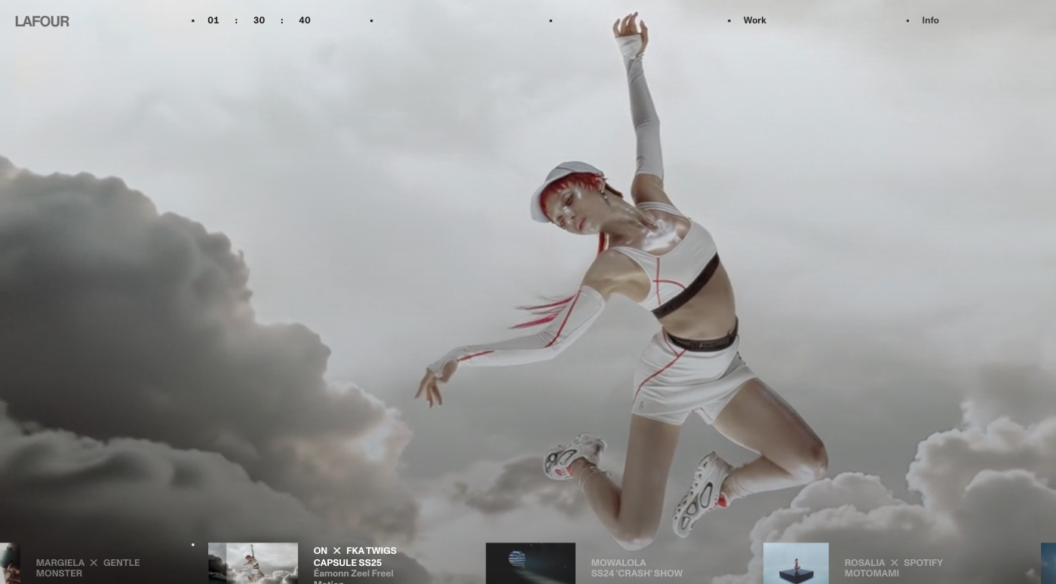Open the Info menu item
This screenshot has width=1056, height=584.
[x=930, y=20]
